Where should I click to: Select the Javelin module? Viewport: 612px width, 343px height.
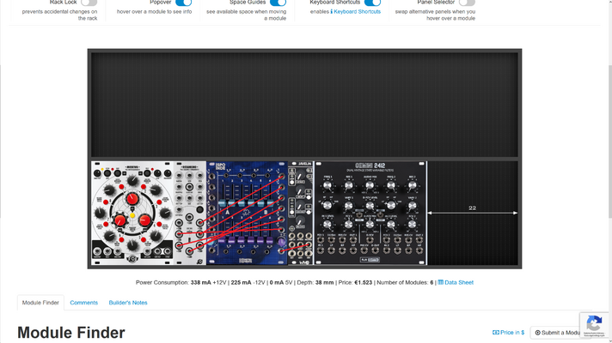[x=301, y=213]
